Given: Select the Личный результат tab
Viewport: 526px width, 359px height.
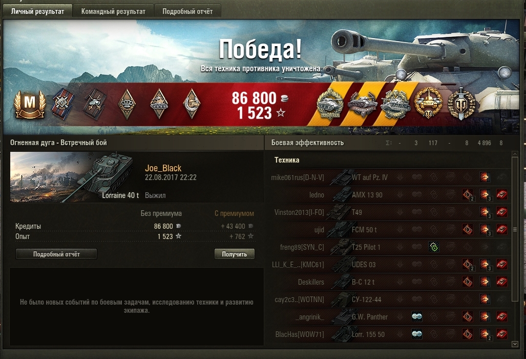Looking at the screenshot, I should click(x=37, y=11).
